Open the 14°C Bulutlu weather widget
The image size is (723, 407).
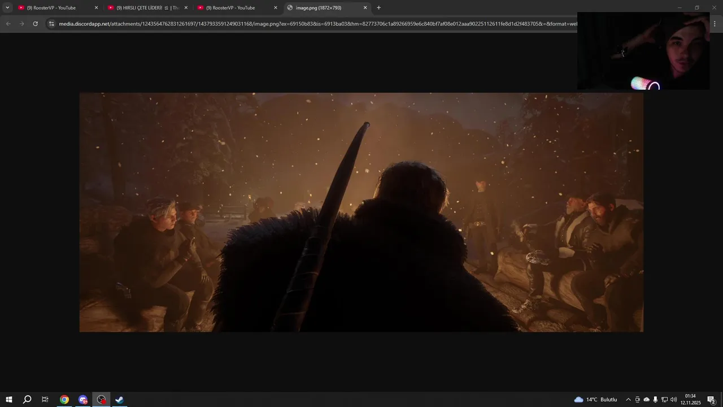[x=595, y=400]
